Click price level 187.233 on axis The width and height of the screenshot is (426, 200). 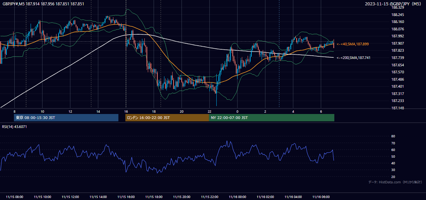click(x=398, y=101)
